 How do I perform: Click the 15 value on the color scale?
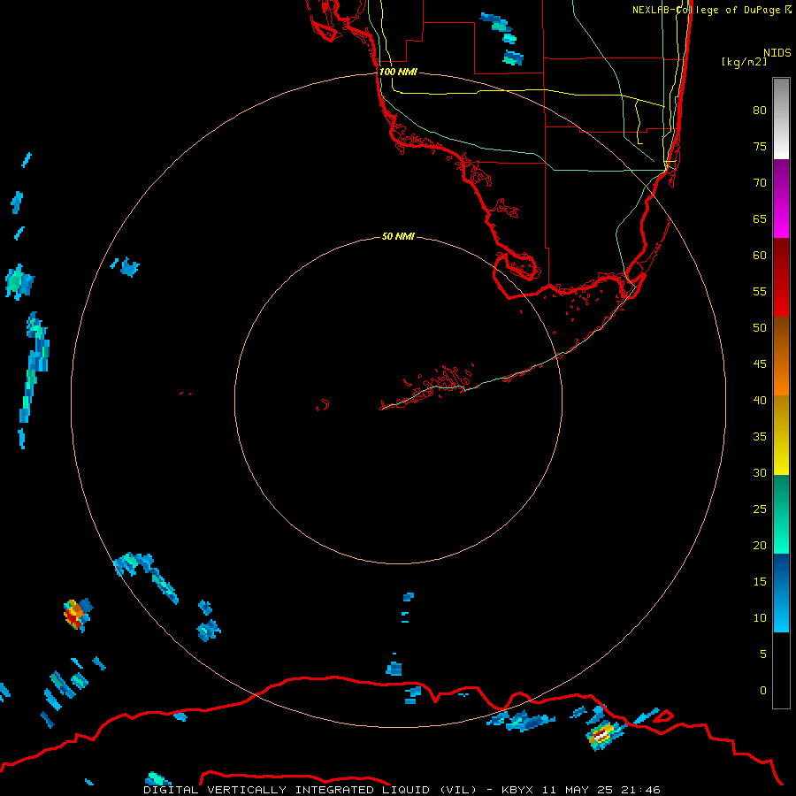[760, 582]
